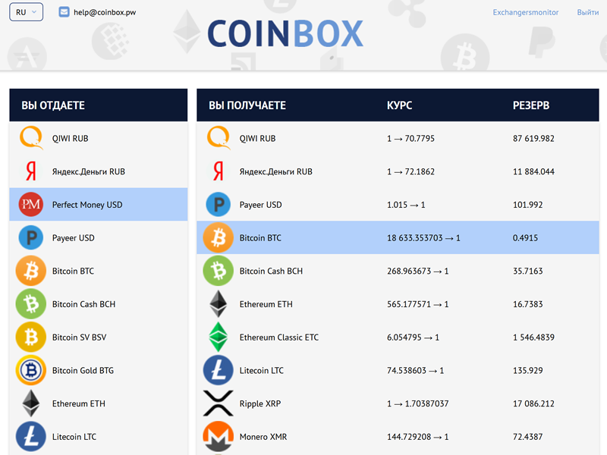Choose Bitcoin SV BSV label
The image size is (607, 455).
click(x=79, y=337)
